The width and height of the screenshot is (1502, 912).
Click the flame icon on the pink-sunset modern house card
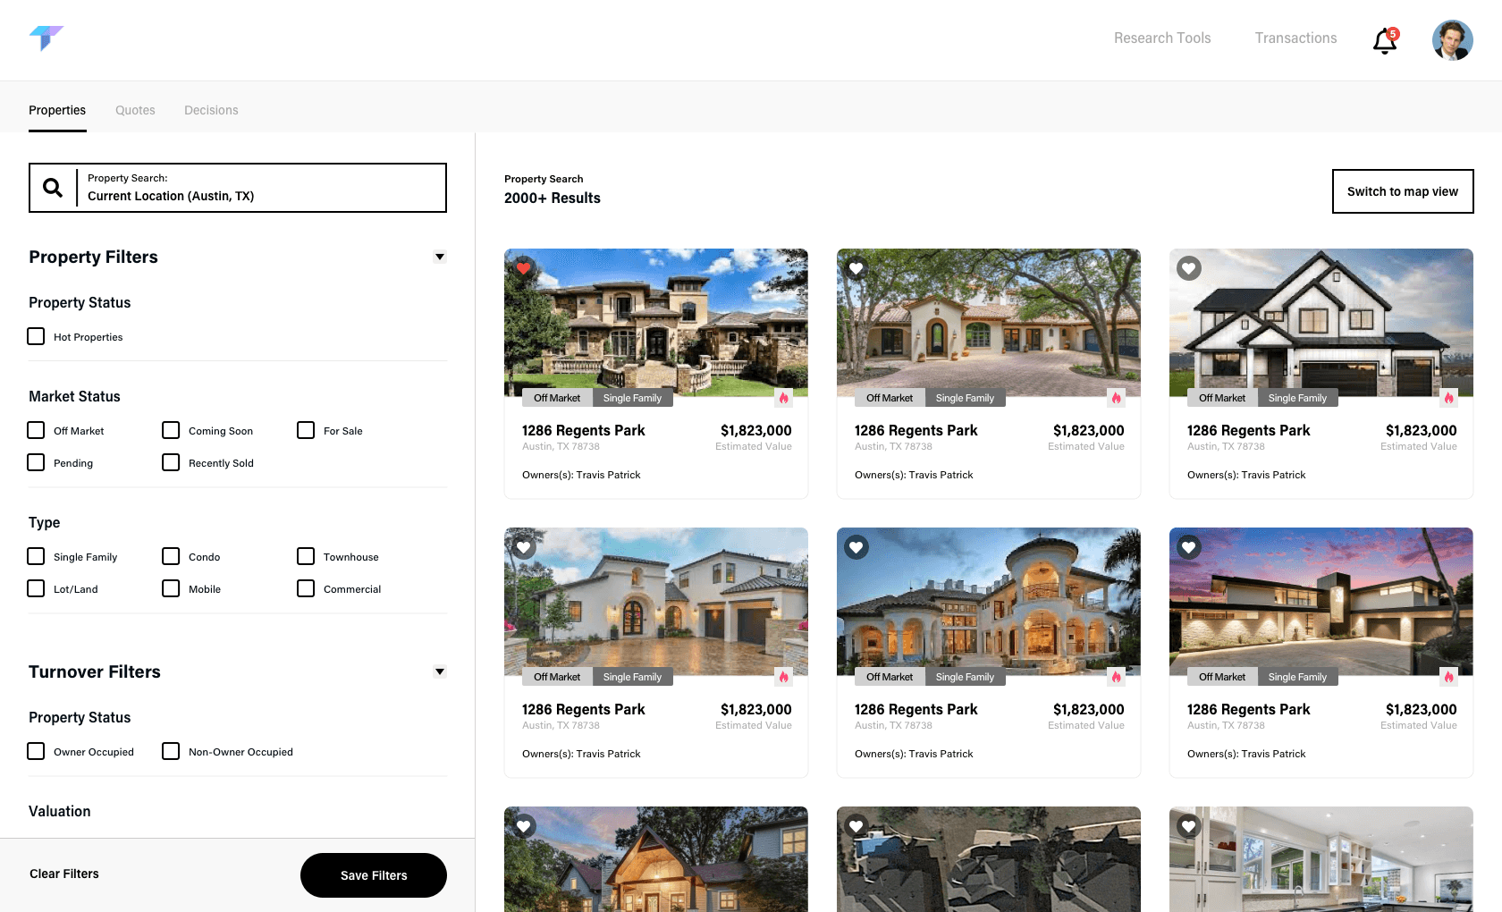coord(1449,677)
